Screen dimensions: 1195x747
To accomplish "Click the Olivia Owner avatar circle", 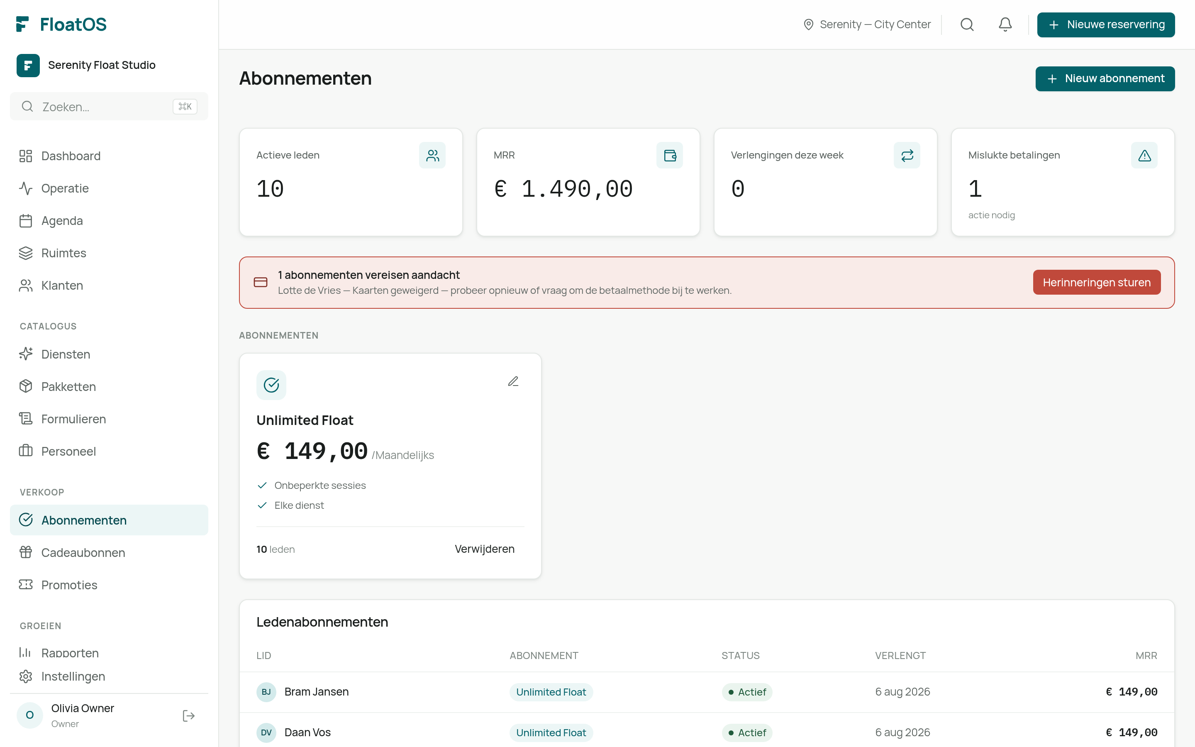I will (x=29, y=715).
